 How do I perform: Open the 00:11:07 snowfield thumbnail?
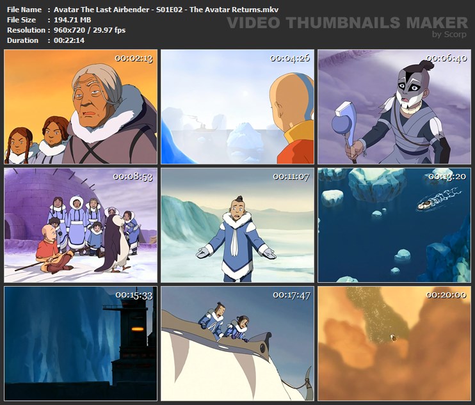point(237,225)
